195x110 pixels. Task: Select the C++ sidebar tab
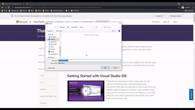click(x=48, y=82)
